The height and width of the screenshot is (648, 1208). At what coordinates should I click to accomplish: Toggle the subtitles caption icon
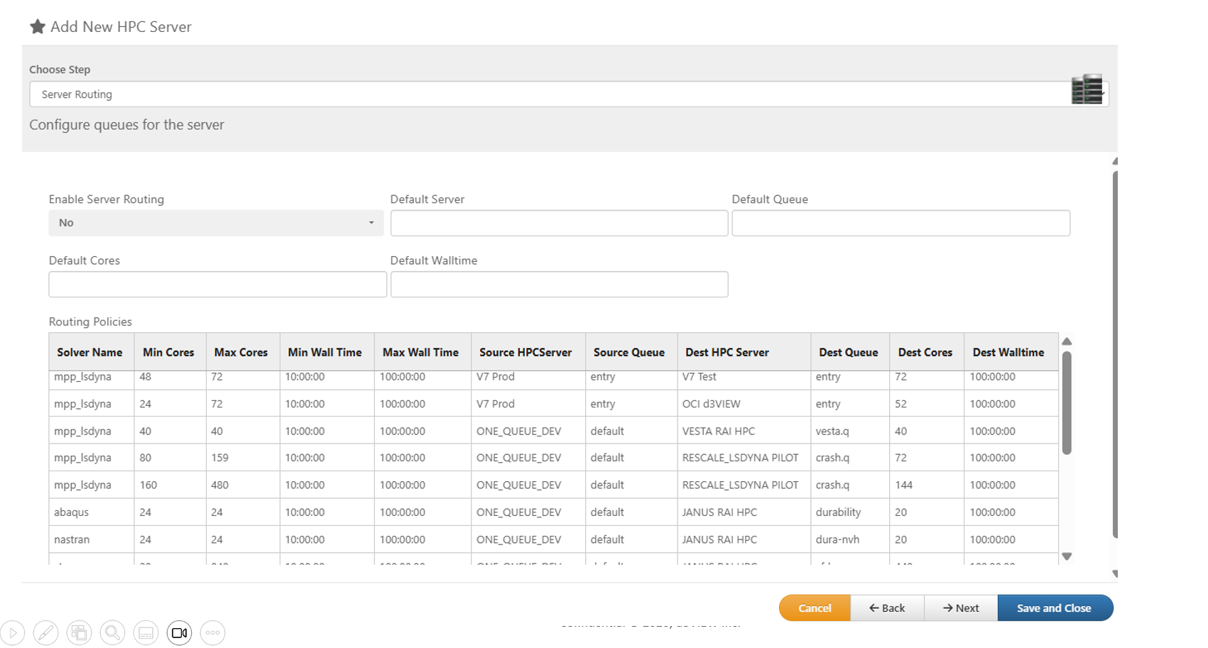tap(146, 632)
